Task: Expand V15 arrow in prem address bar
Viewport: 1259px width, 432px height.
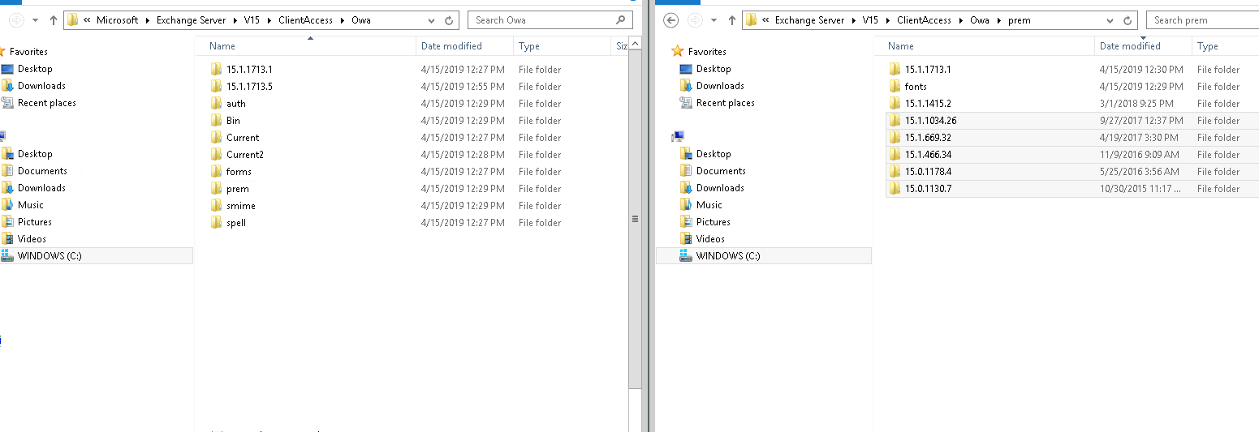Action: pyautogui.click(x=889, y=20)
